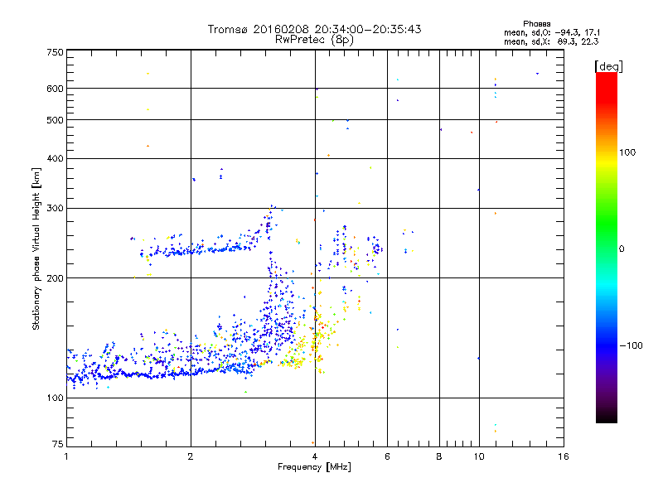Click the '500' y-axis tick label
663x497 pixels.
point(56,120)
